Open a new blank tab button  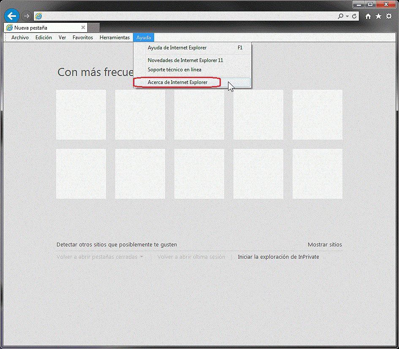(94, 27)
